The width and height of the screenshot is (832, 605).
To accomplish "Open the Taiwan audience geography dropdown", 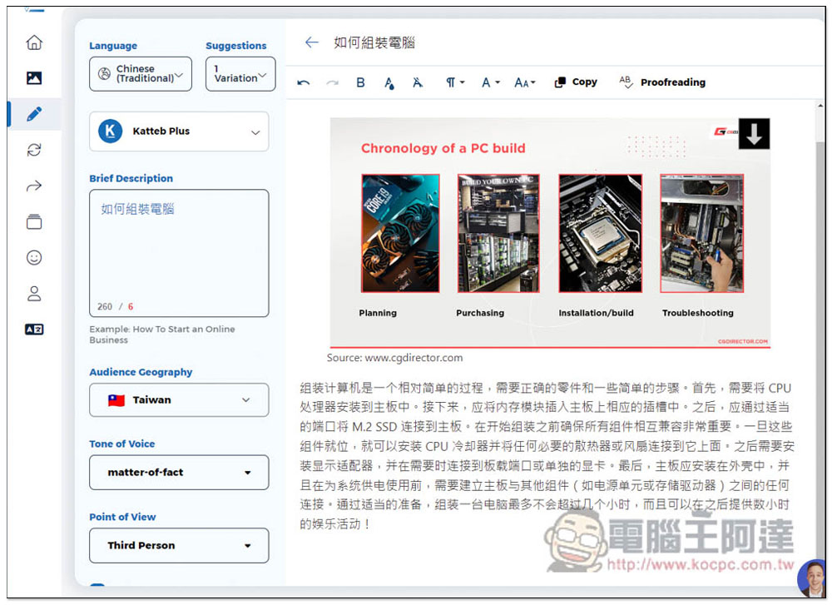I will [x=179, y=399].
